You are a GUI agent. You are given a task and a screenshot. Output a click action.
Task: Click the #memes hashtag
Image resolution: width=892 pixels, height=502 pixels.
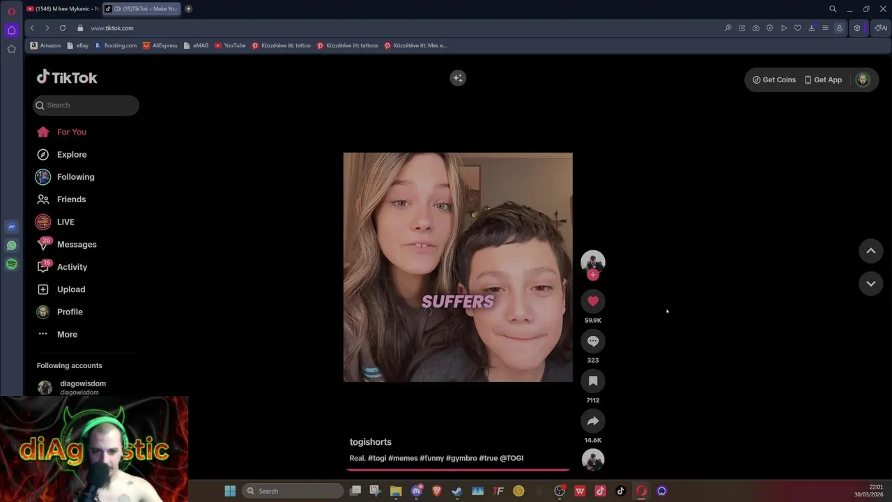click(403, 458)
